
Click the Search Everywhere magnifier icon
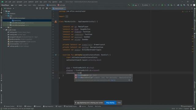point(188,5)
